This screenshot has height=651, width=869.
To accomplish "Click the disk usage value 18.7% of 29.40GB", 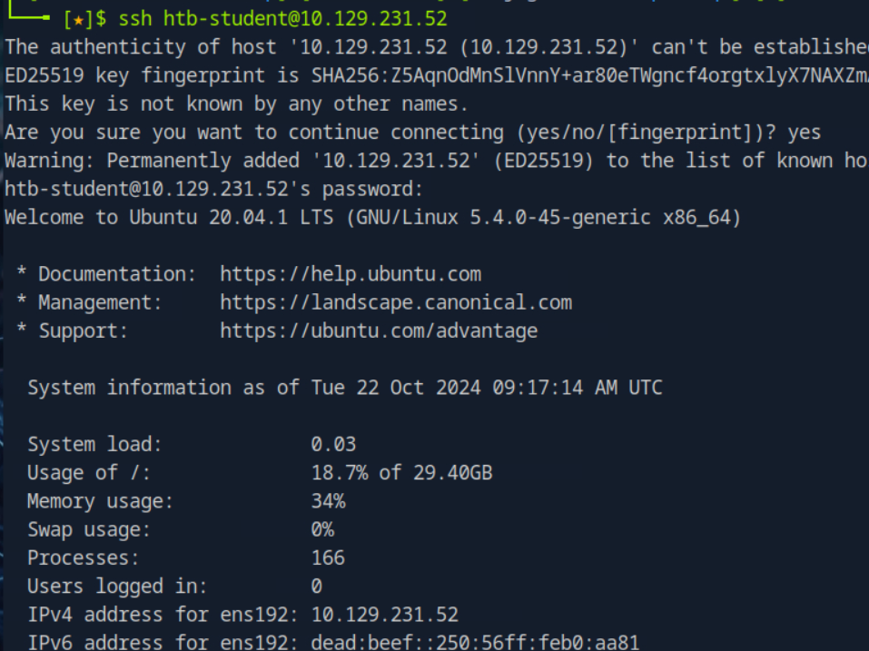I will click(401, 473).
